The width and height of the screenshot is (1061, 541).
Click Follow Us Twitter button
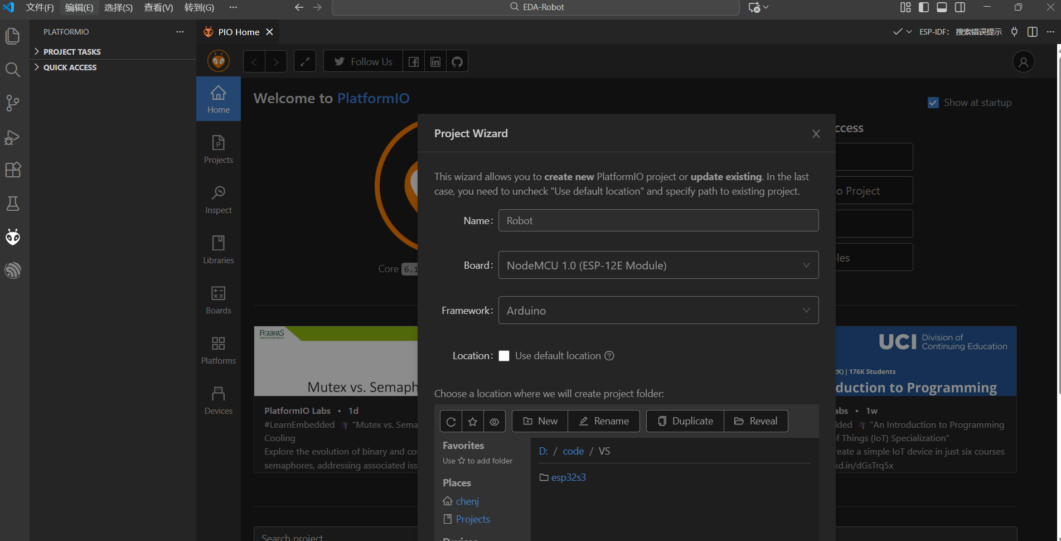pyautogui.click(x=363, y=61)
